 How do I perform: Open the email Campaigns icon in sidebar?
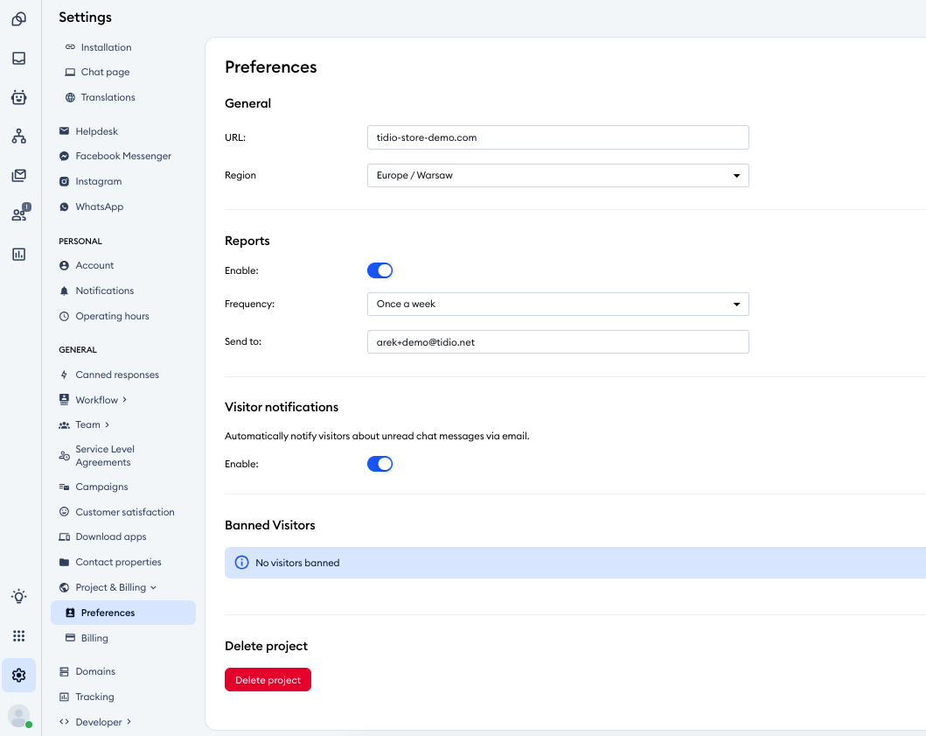[18, 175]
